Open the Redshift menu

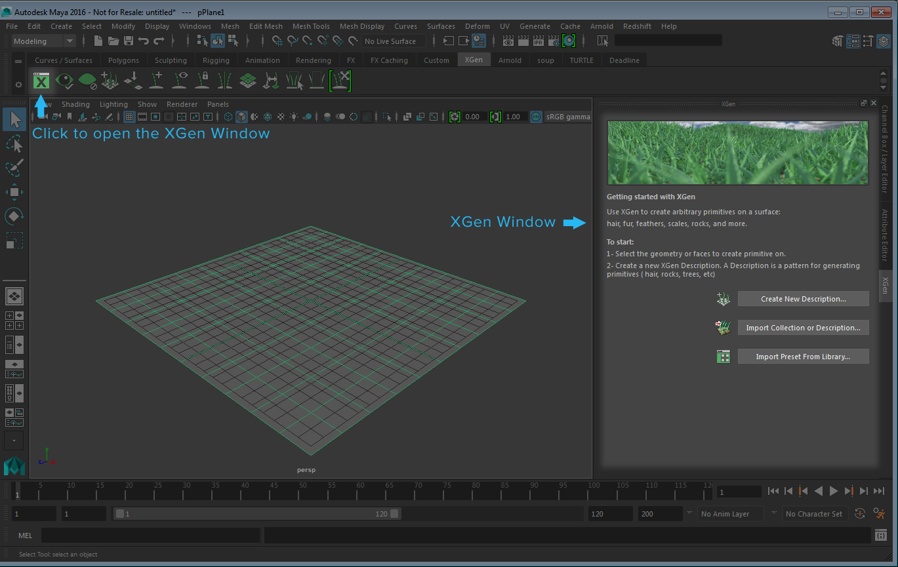click(x=636, y=26)
